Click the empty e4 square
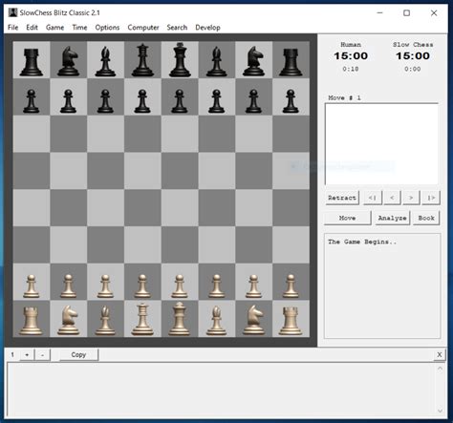This screenshot has height=423, width=453. pos(180,207)
